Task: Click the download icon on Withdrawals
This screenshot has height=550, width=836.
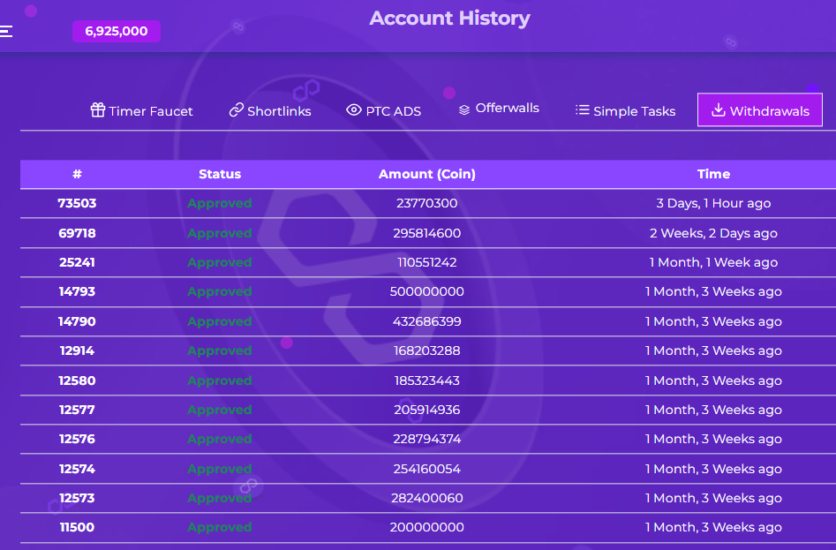Action: 719,109
